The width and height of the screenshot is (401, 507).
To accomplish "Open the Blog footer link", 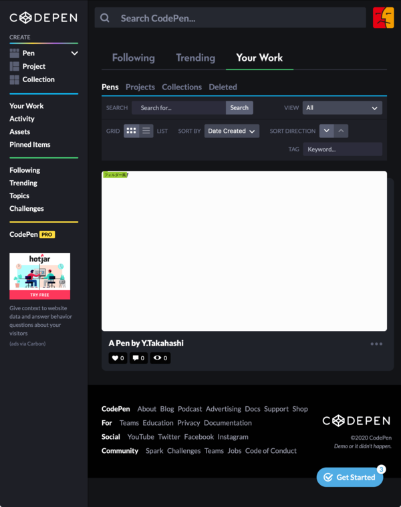I will point(167,409).
